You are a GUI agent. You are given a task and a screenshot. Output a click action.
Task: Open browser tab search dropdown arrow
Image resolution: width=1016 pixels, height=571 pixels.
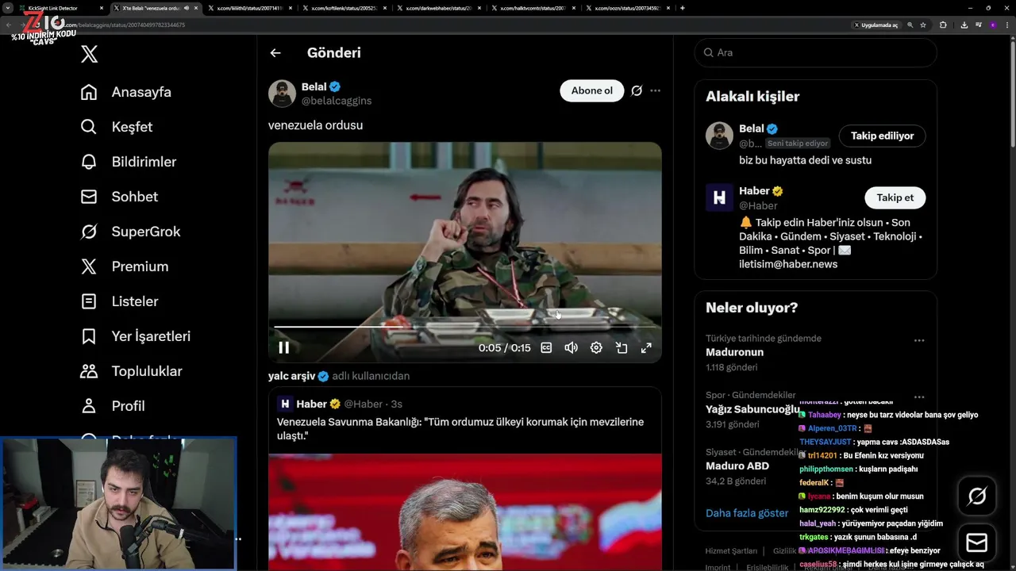pos(8,8)
